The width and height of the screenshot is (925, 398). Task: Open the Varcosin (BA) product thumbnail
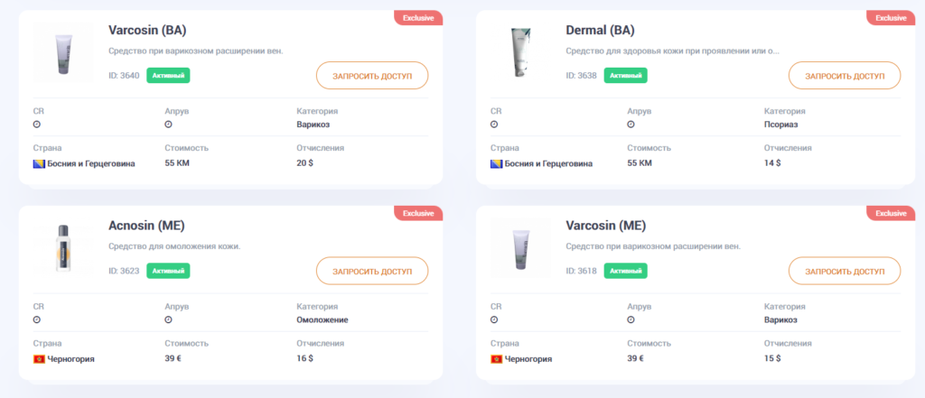coord(62,53)
